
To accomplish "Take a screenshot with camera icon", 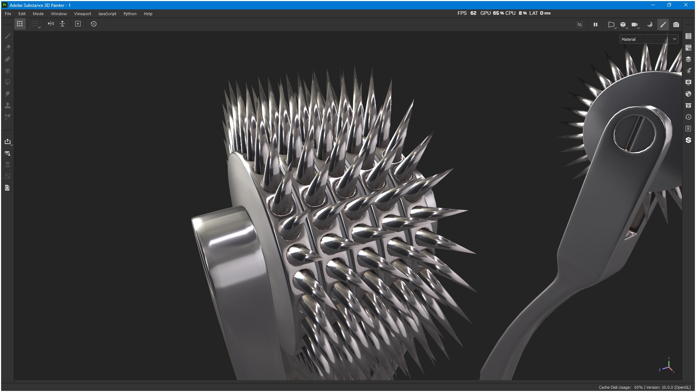I will [x=676, y=25].
